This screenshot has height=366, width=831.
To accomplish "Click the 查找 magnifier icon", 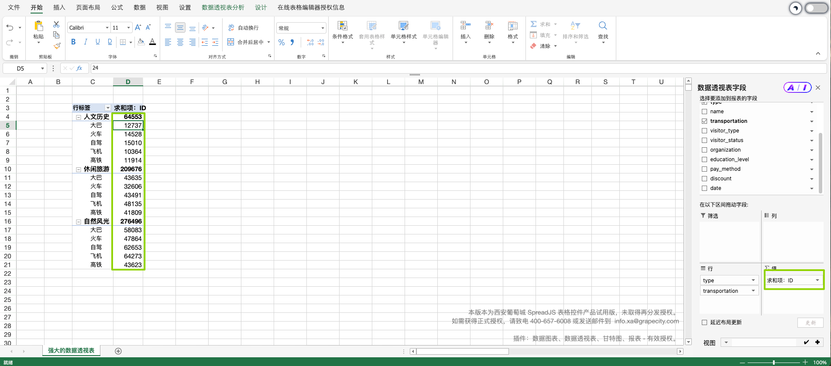I will point(603,26).
